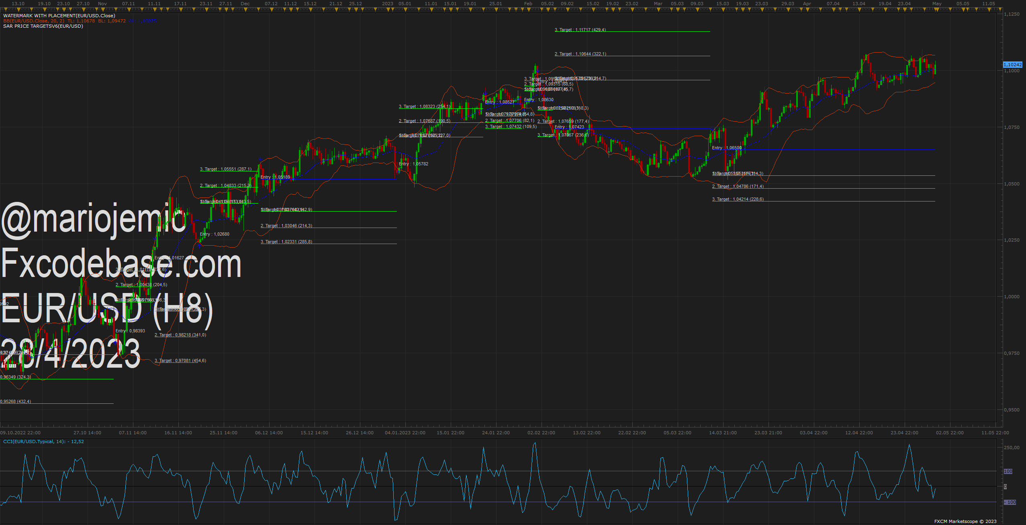This screenshot has height=525, width=1026.
Task: Select the 'Entry : 1,05782' label
Action: pyautogui.click(x=413, y=164)
